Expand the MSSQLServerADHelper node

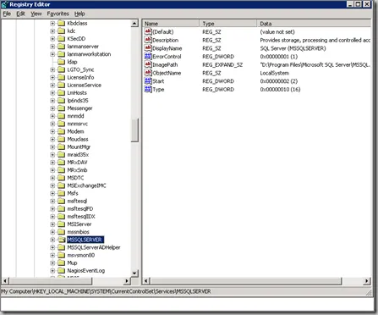coord(52,247)
